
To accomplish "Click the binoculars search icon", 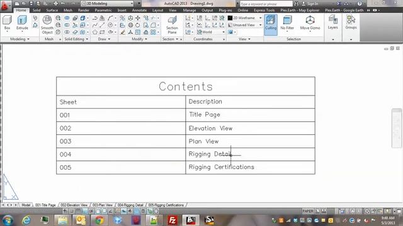I will 296,4.
